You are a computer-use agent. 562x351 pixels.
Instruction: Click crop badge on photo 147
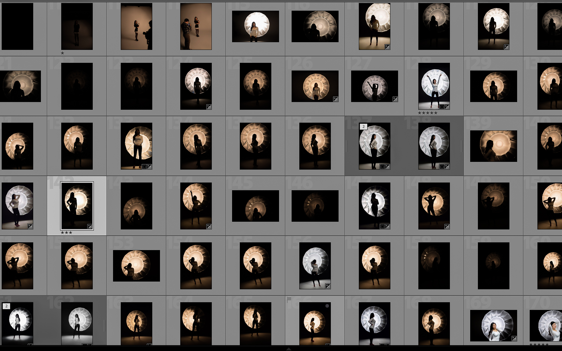(382, 226)
